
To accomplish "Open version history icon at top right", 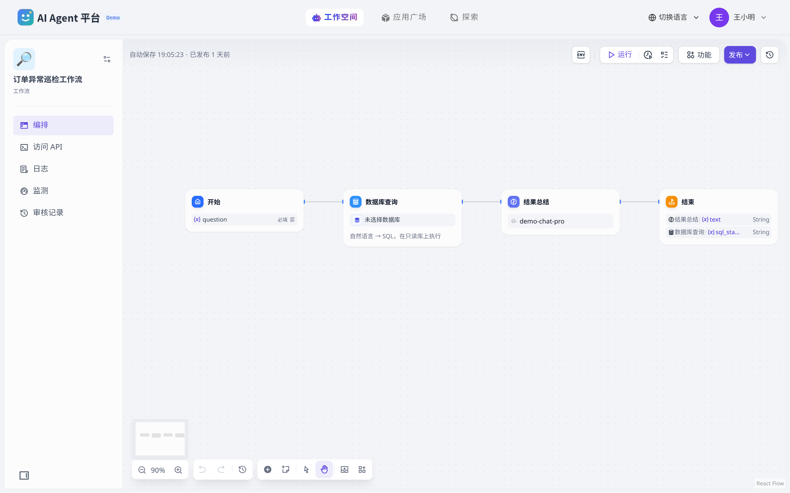I will coord(769,55).
